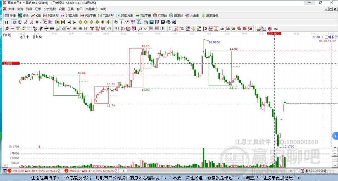Viewport: 338px width, 181px height.
Task: Select the Gann fan lines tool
Action: [123, 29]
